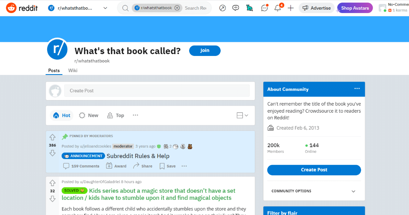Select the upvote arrow on the pinned post
The width and height of the screenshot is (409, 215).
pyautogui.click(x=52, y=137)
